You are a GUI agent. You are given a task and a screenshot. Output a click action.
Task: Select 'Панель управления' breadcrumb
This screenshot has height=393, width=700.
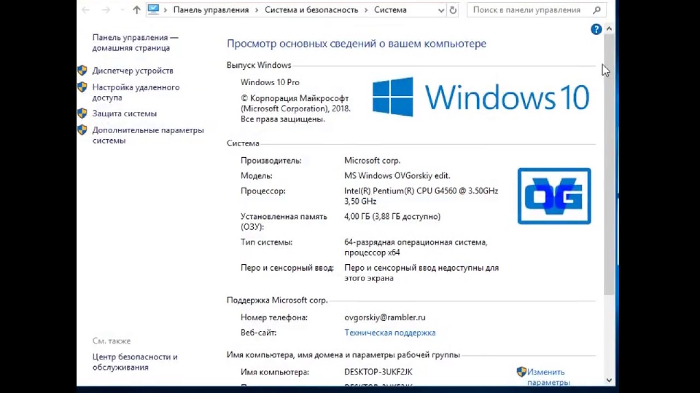211,10
